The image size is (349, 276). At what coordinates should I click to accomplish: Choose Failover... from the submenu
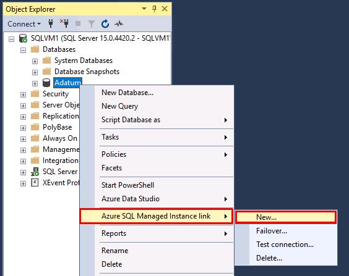tap(272, 231)
